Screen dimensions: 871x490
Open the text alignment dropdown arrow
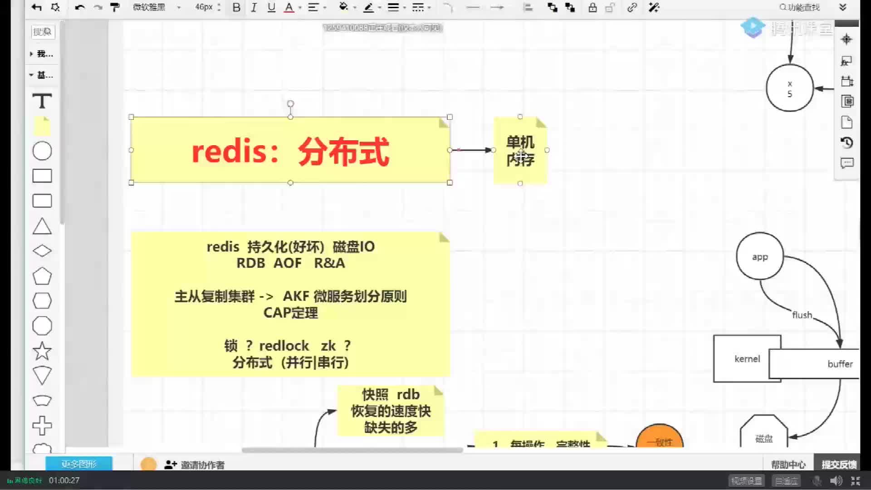point(325,8)
